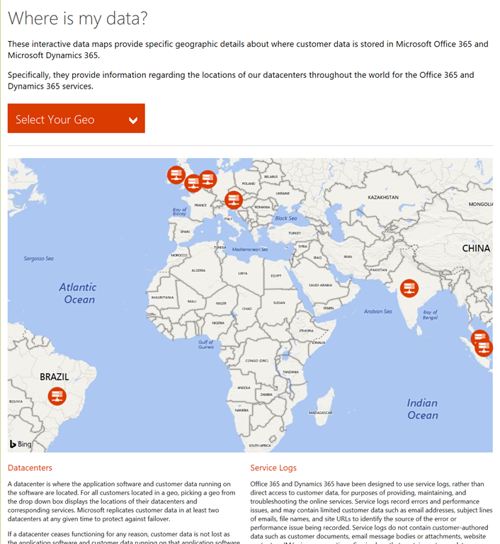This screenshot has height=544, width=500.
Task: Click the Bing logo on the map
Action: coord(21,444)
